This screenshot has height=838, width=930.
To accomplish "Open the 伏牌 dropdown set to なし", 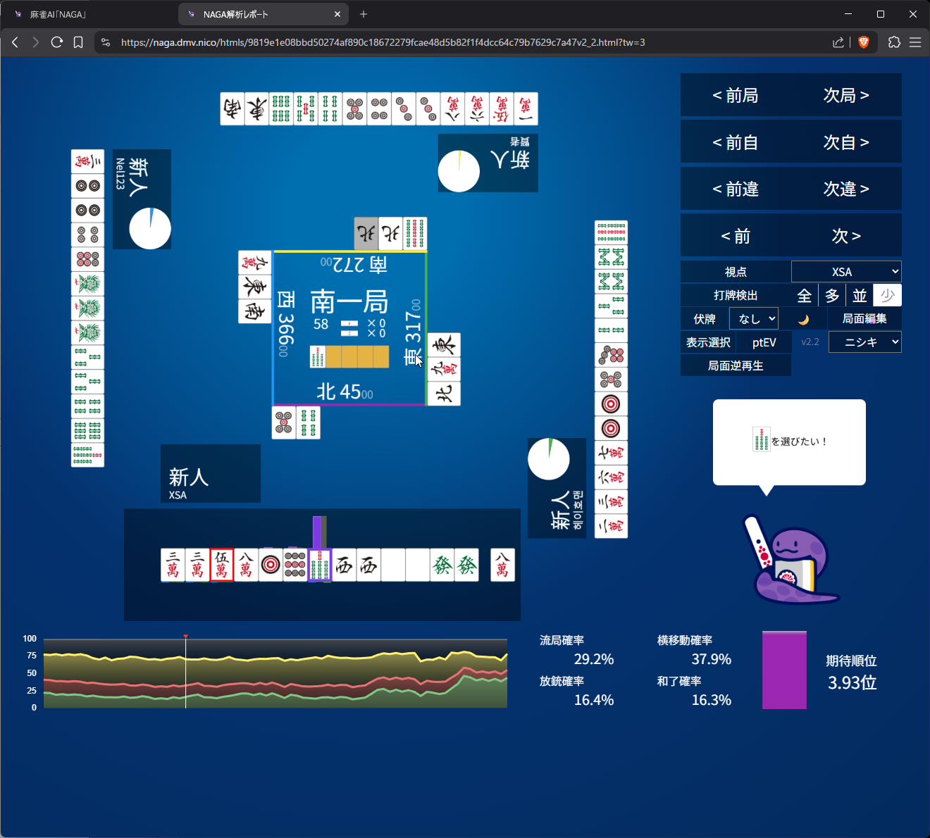I will (x=754, y=319).
